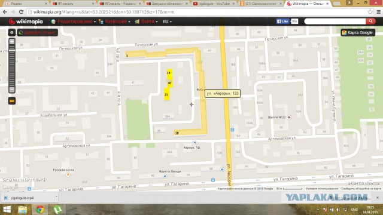383x215 pixels.
Task: Open the Chrome hamburger menu
Action: 378,12
